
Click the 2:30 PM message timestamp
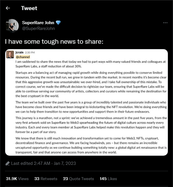tap(30, 53)
